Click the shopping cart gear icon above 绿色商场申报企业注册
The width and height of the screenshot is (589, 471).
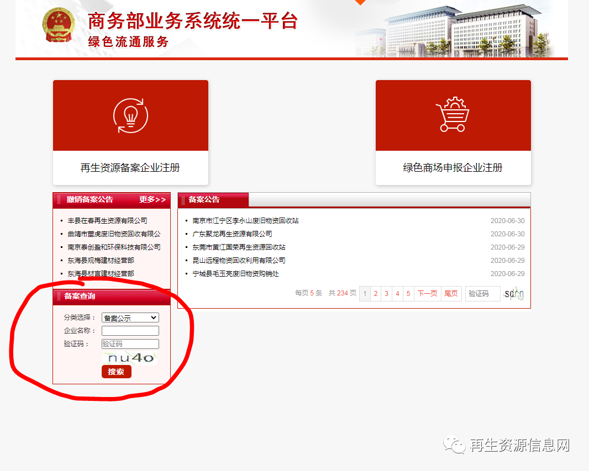tap(453, 115)
